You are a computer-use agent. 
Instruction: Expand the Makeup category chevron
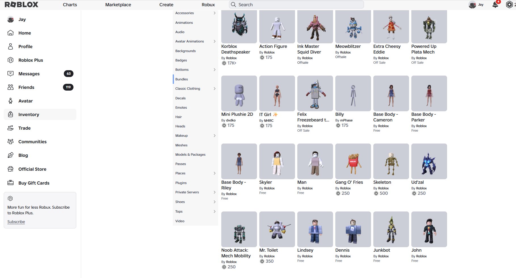[214, 136]
